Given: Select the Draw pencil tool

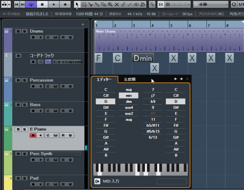Looking at the screenshot, I should (123, 4).
